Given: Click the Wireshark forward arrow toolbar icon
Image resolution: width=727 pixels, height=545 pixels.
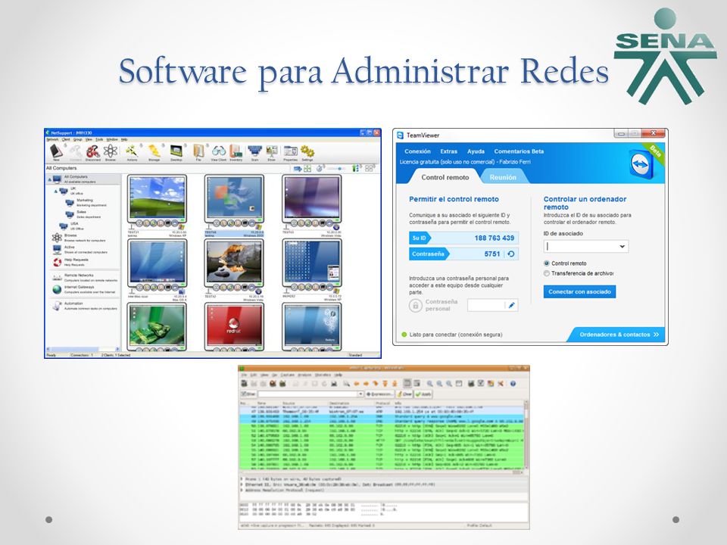Looking at the screenshot, I should 367,384.
